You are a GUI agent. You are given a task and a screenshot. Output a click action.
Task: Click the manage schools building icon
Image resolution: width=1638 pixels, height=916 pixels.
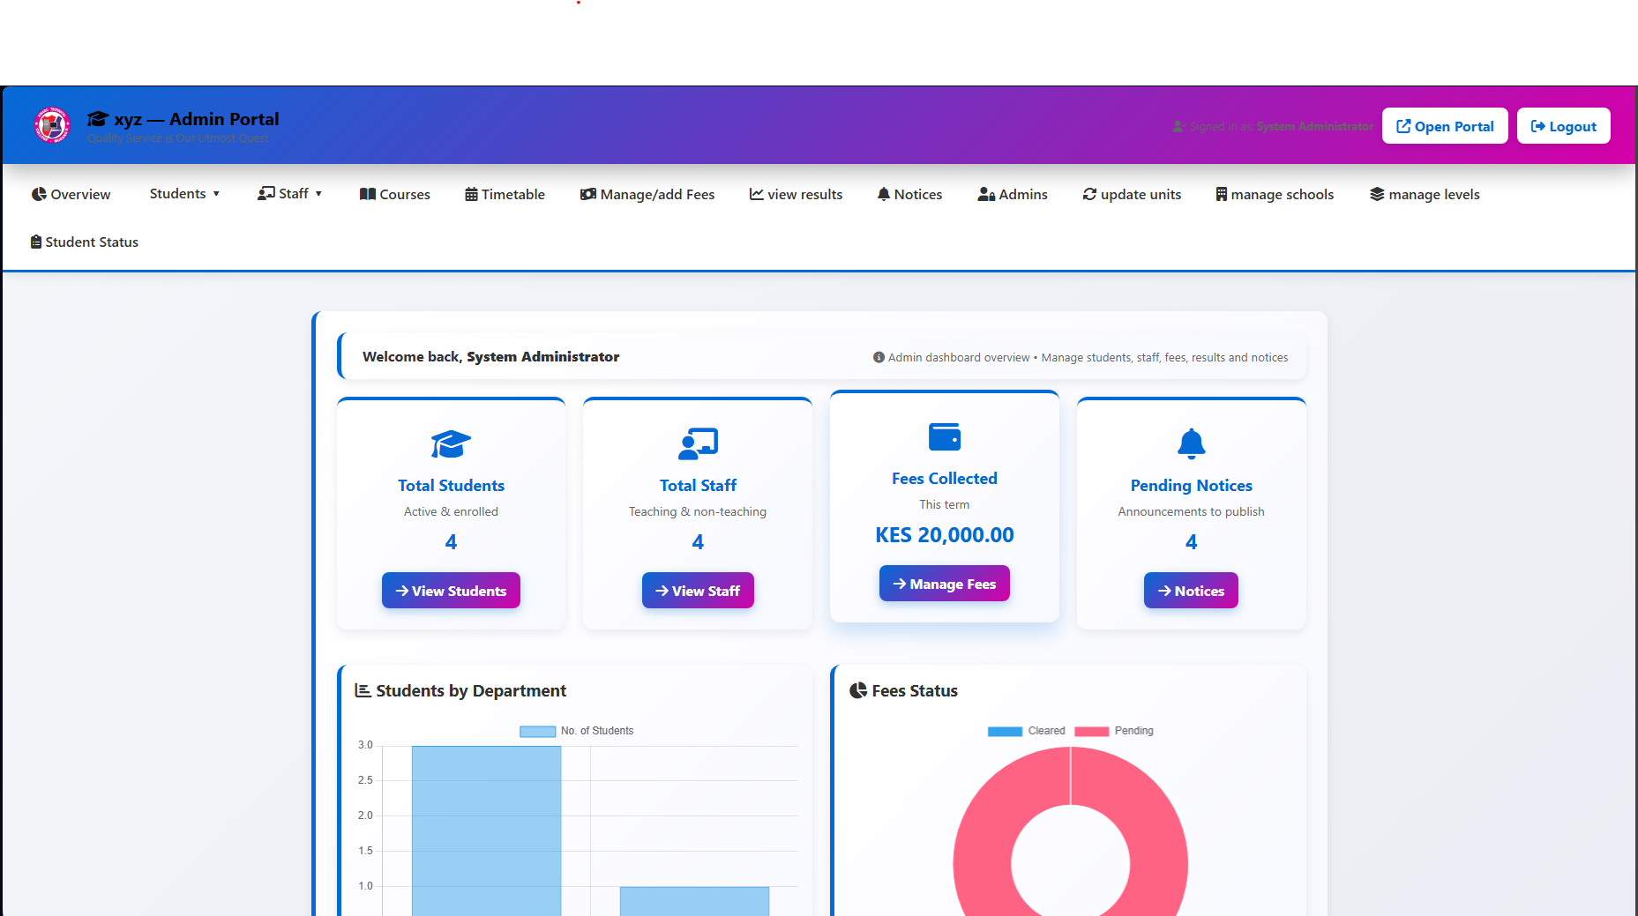pyautogui.click(x=1222, y=194)
